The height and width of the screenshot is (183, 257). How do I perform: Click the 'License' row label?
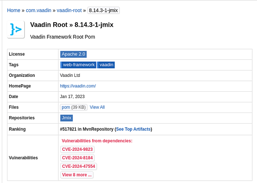pos(17,54)
